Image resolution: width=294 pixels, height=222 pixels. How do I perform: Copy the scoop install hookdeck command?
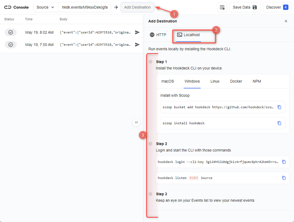click(279, 123)
